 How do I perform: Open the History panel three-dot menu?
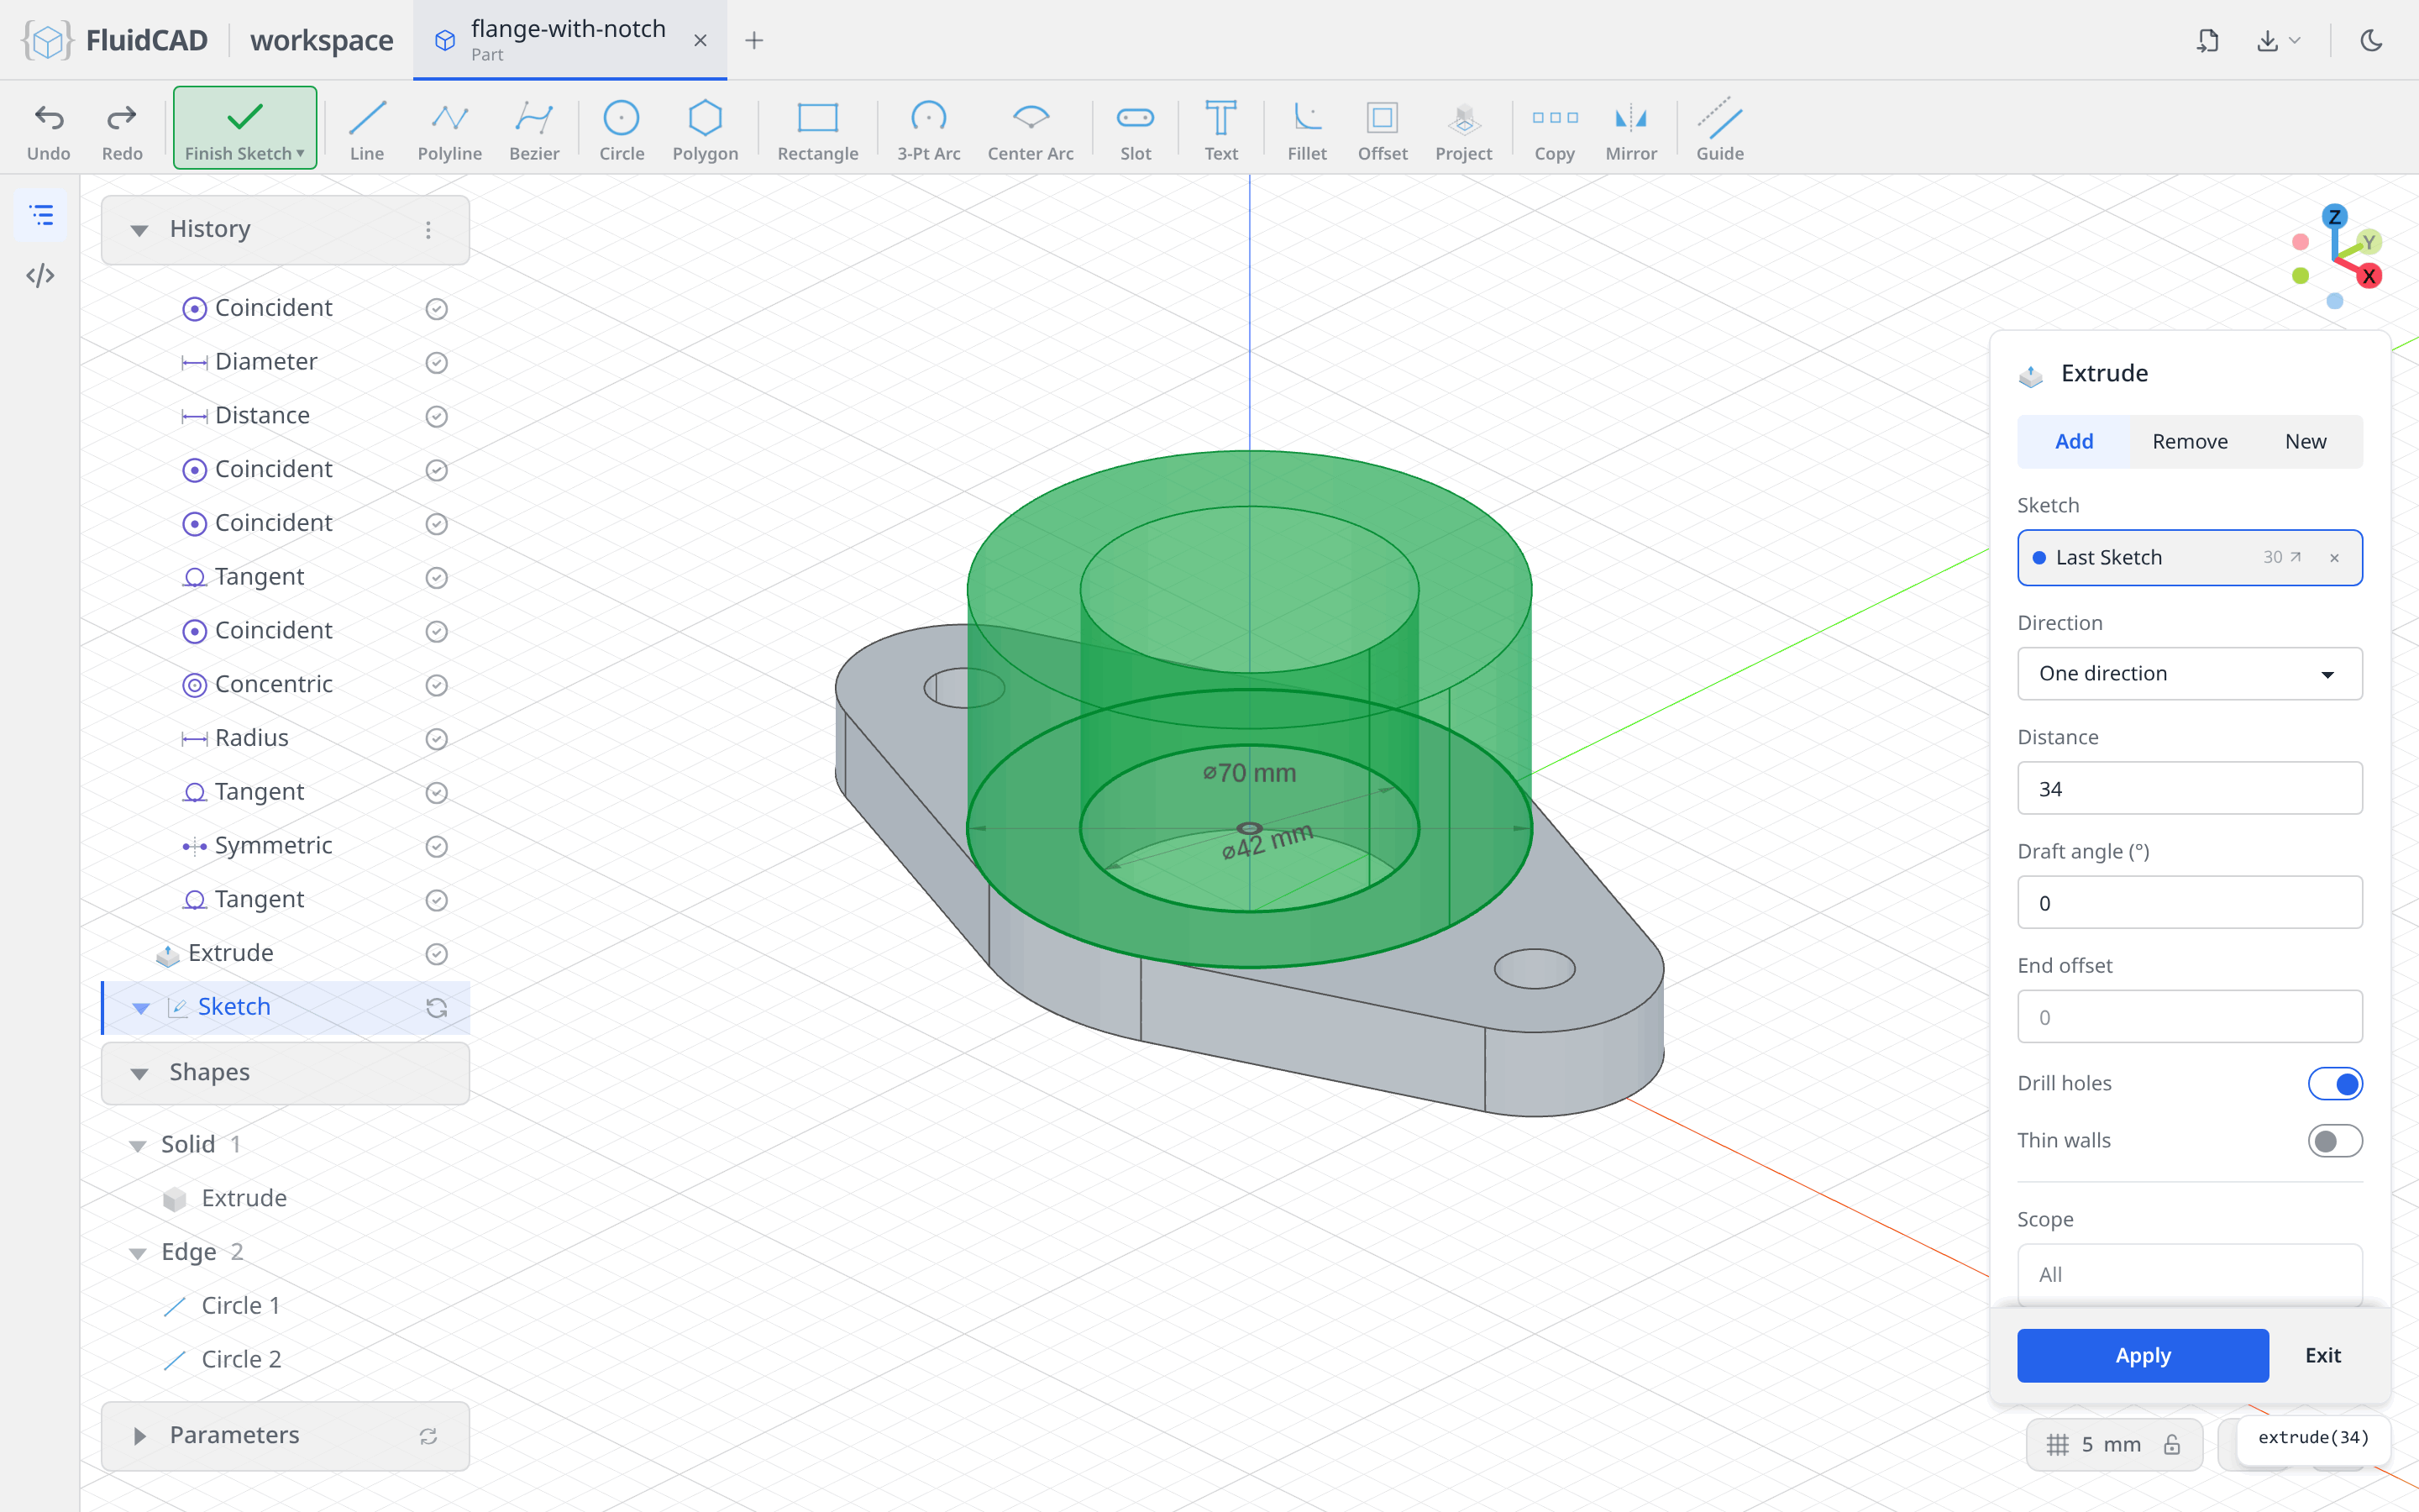pos(428,230)
